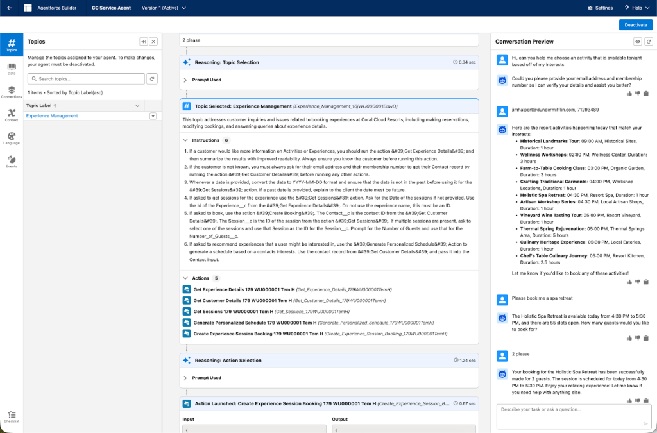This screenshot has width=657, height=433.
Task: Select the Context sidebar icon
Action: pyautogui.click(x=12, y=115)
